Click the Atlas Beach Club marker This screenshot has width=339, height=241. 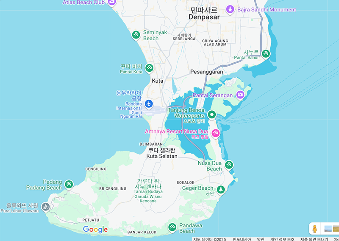click(x=112, y=3)
